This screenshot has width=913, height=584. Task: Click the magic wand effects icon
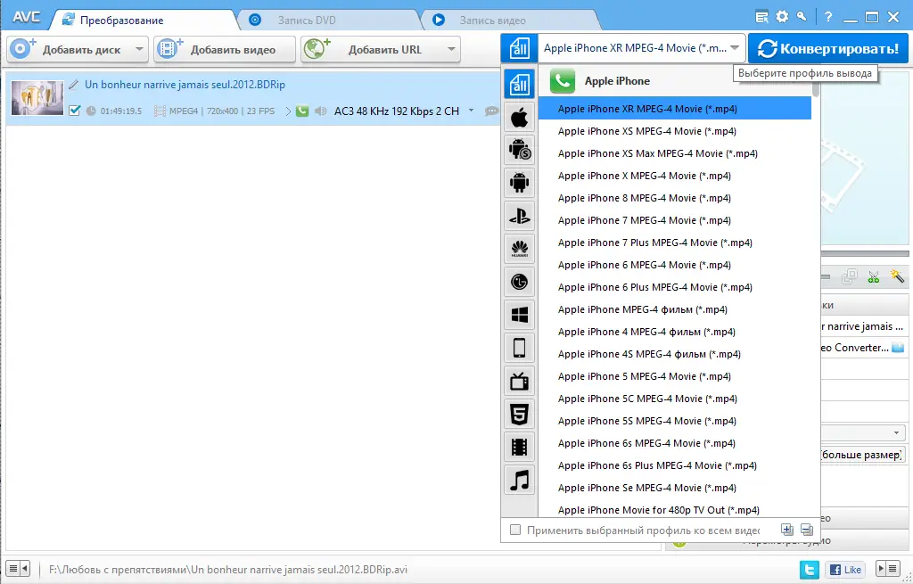tap(897, 276)
